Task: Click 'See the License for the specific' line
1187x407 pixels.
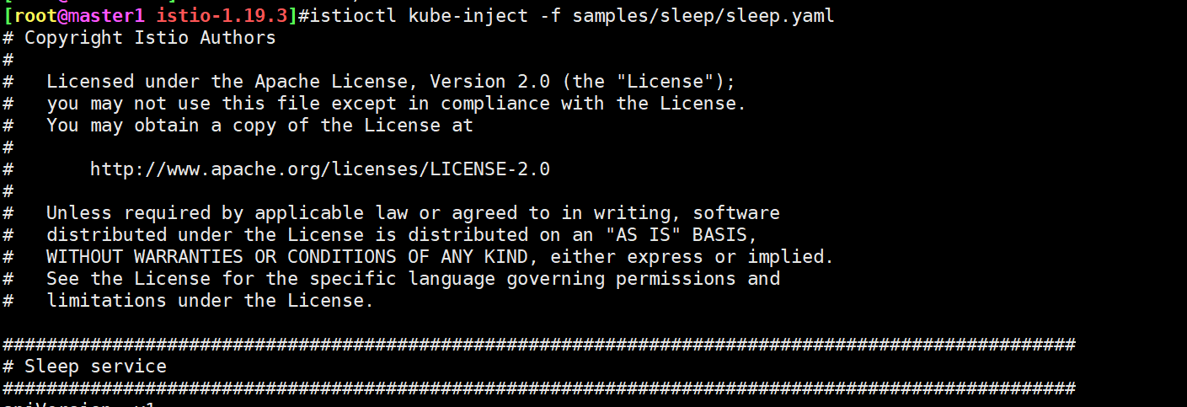Action: click(x=413, y=278)
